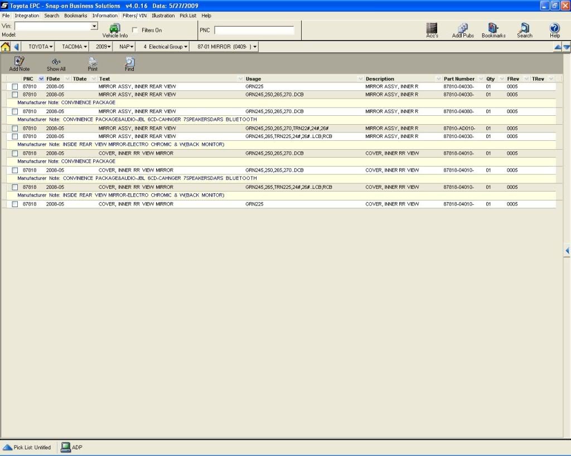
Task: Sort by the FDate column header
Action: tap(53, 79)
